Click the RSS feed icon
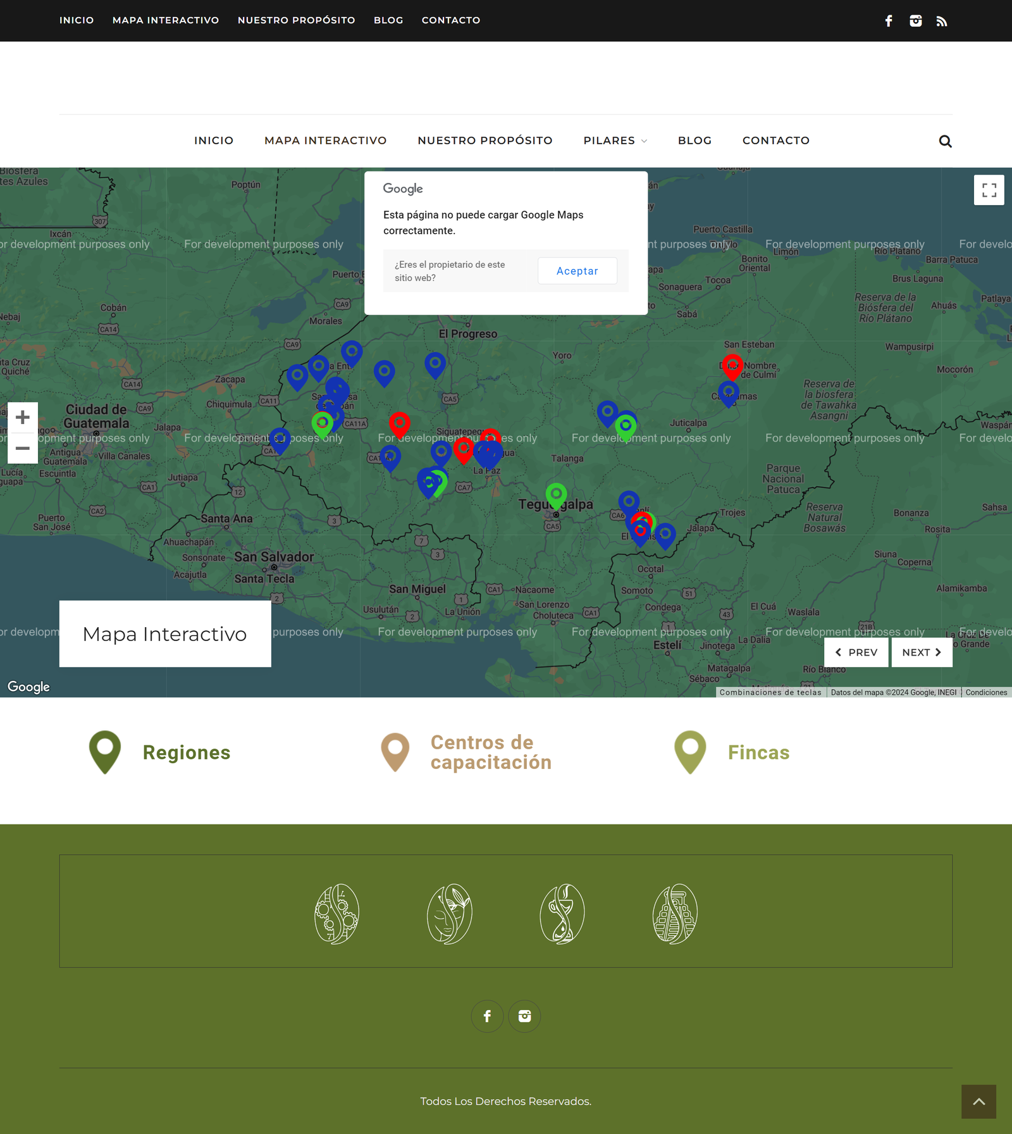Image resolution: width=1012 pixels, height=1134 pixels. pyautogui.click(x=942, y=22)
